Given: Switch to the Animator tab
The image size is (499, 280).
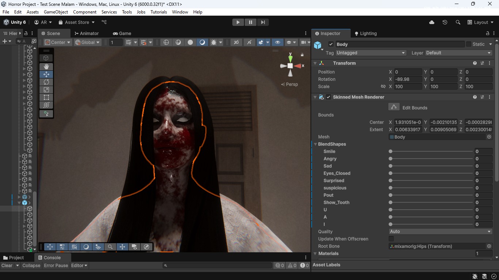Looking at the screenshot, I should pyautogui.click(x=87, y=33).
